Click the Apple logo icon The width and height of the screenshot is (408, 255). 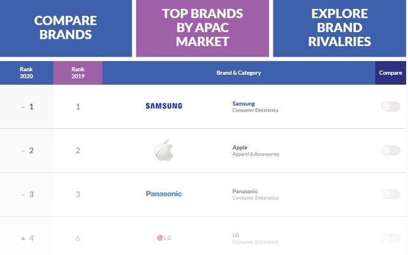[164, 150]
